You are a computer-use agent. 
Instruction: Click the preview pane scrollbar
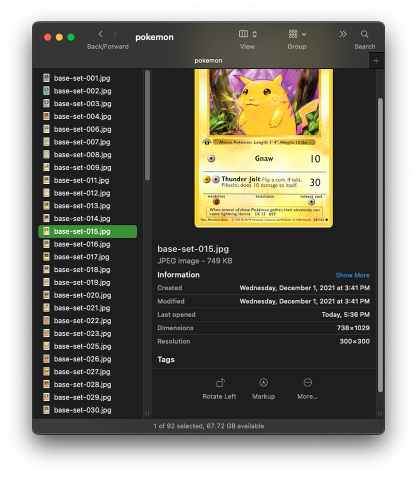coord(380,245)
